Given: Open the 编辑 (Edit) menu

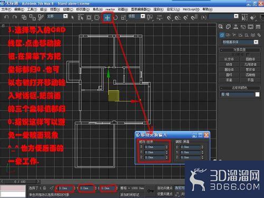Looking at the screenshot, I should (19, 10).
